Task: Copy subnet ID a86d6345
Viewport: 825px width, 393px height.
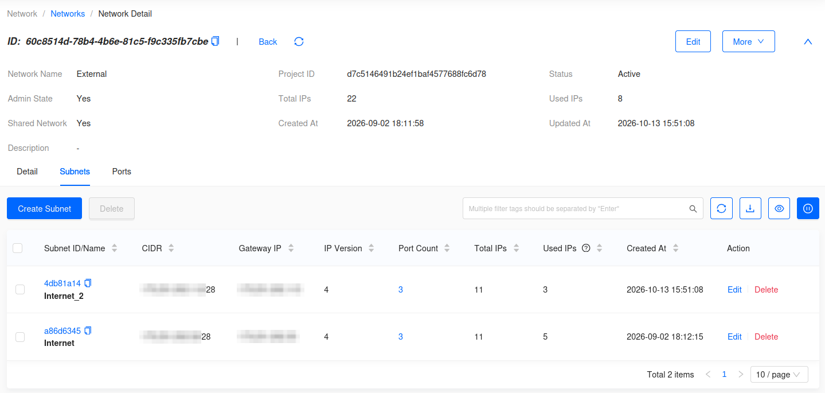Action: 88,330
